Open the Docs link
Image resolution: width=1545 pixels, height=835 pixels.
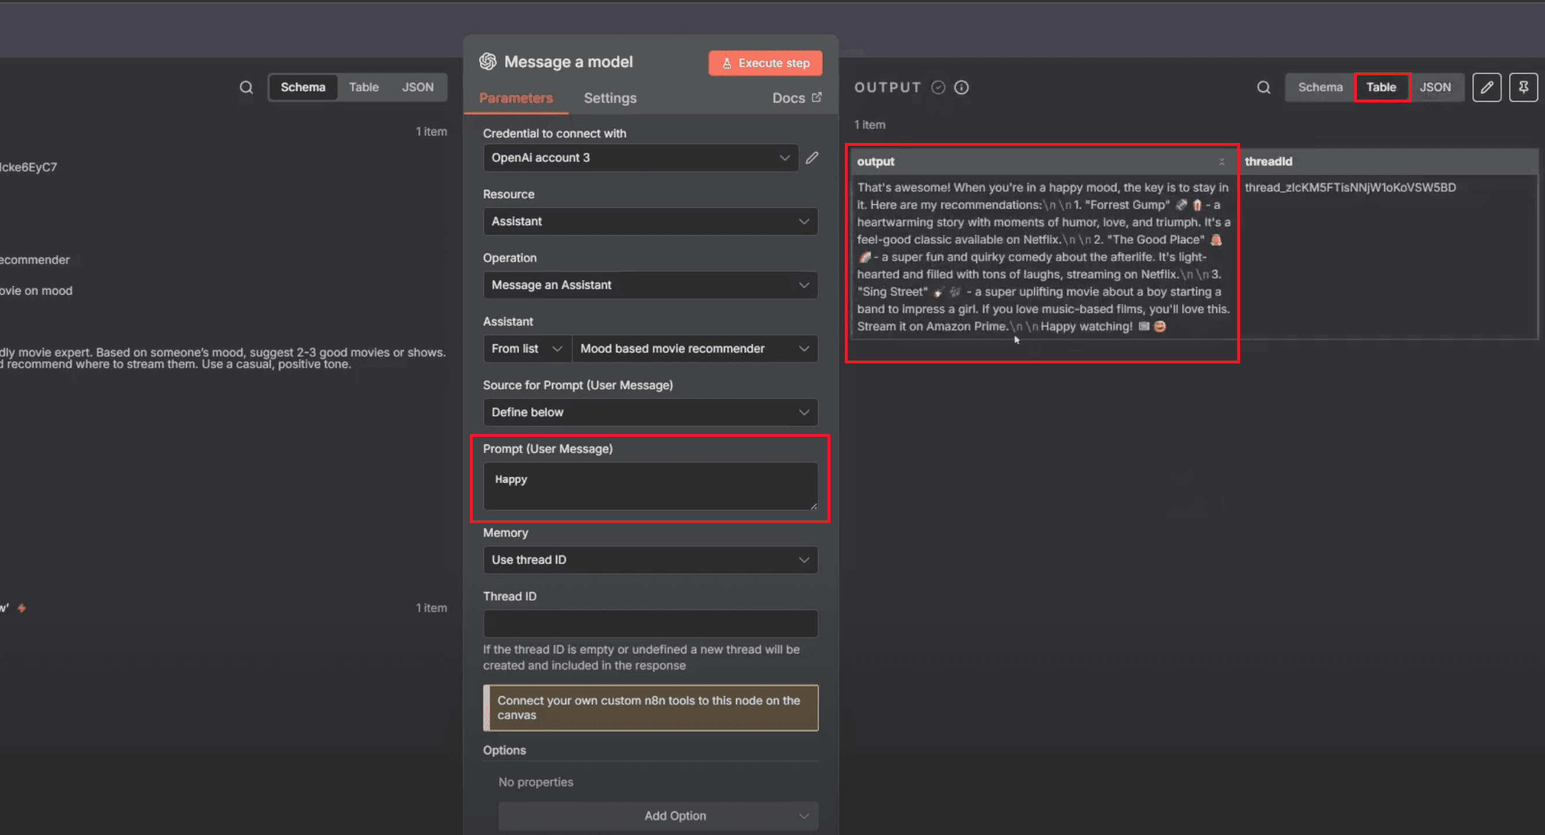point(789,97)
